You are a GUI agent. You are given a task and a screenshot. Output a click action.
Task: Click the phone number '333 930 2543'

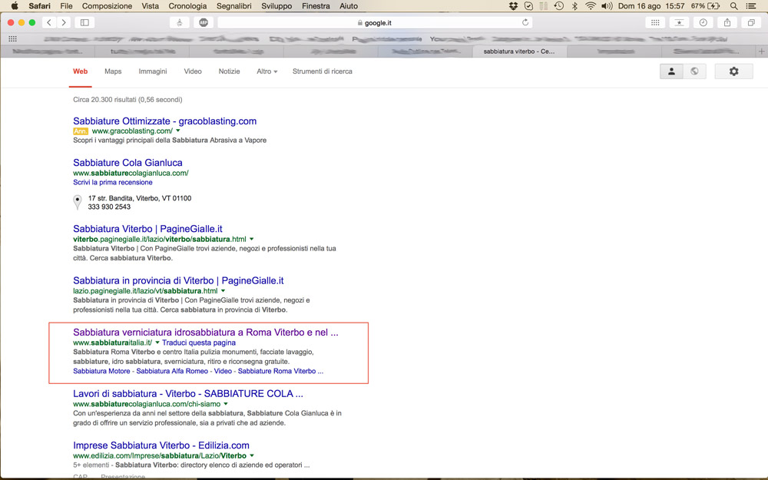[x=109, y=207]
